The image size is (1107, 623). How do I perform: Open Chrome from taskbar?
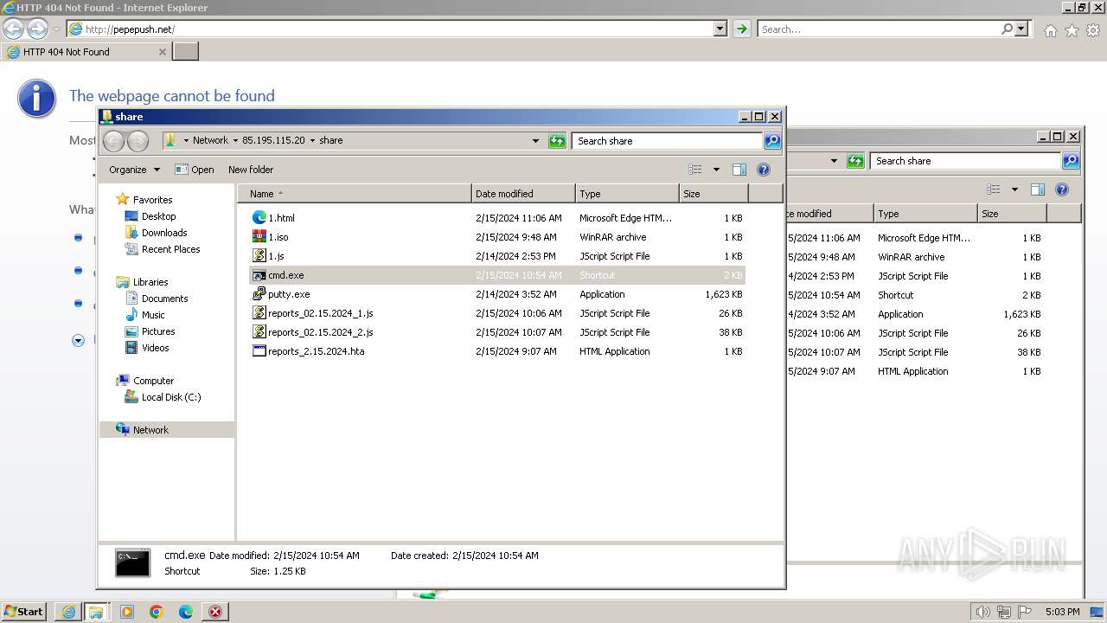click(157, 612)
